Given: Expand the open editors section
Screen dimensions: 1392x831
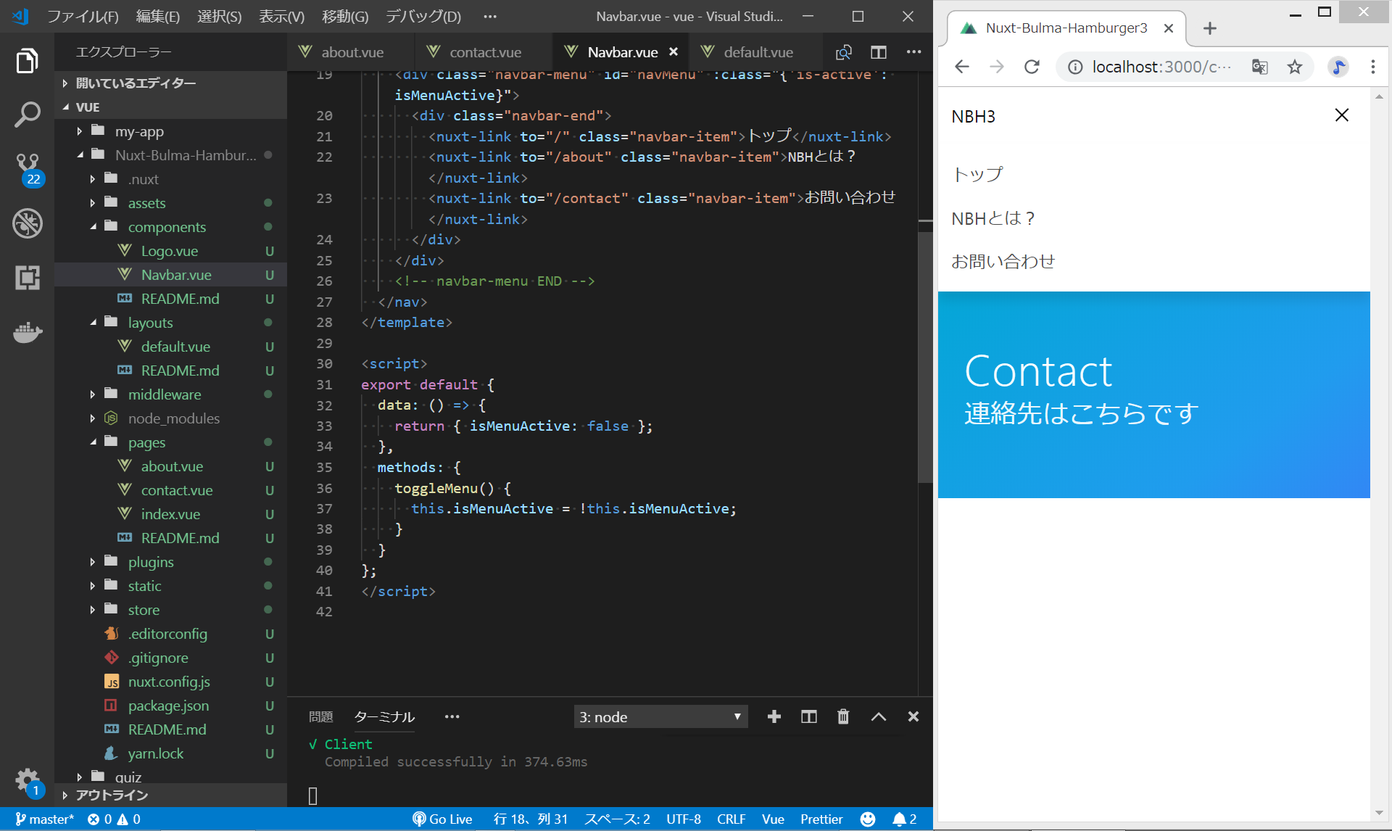Looking at the screenshot, I should coord(171,83).
